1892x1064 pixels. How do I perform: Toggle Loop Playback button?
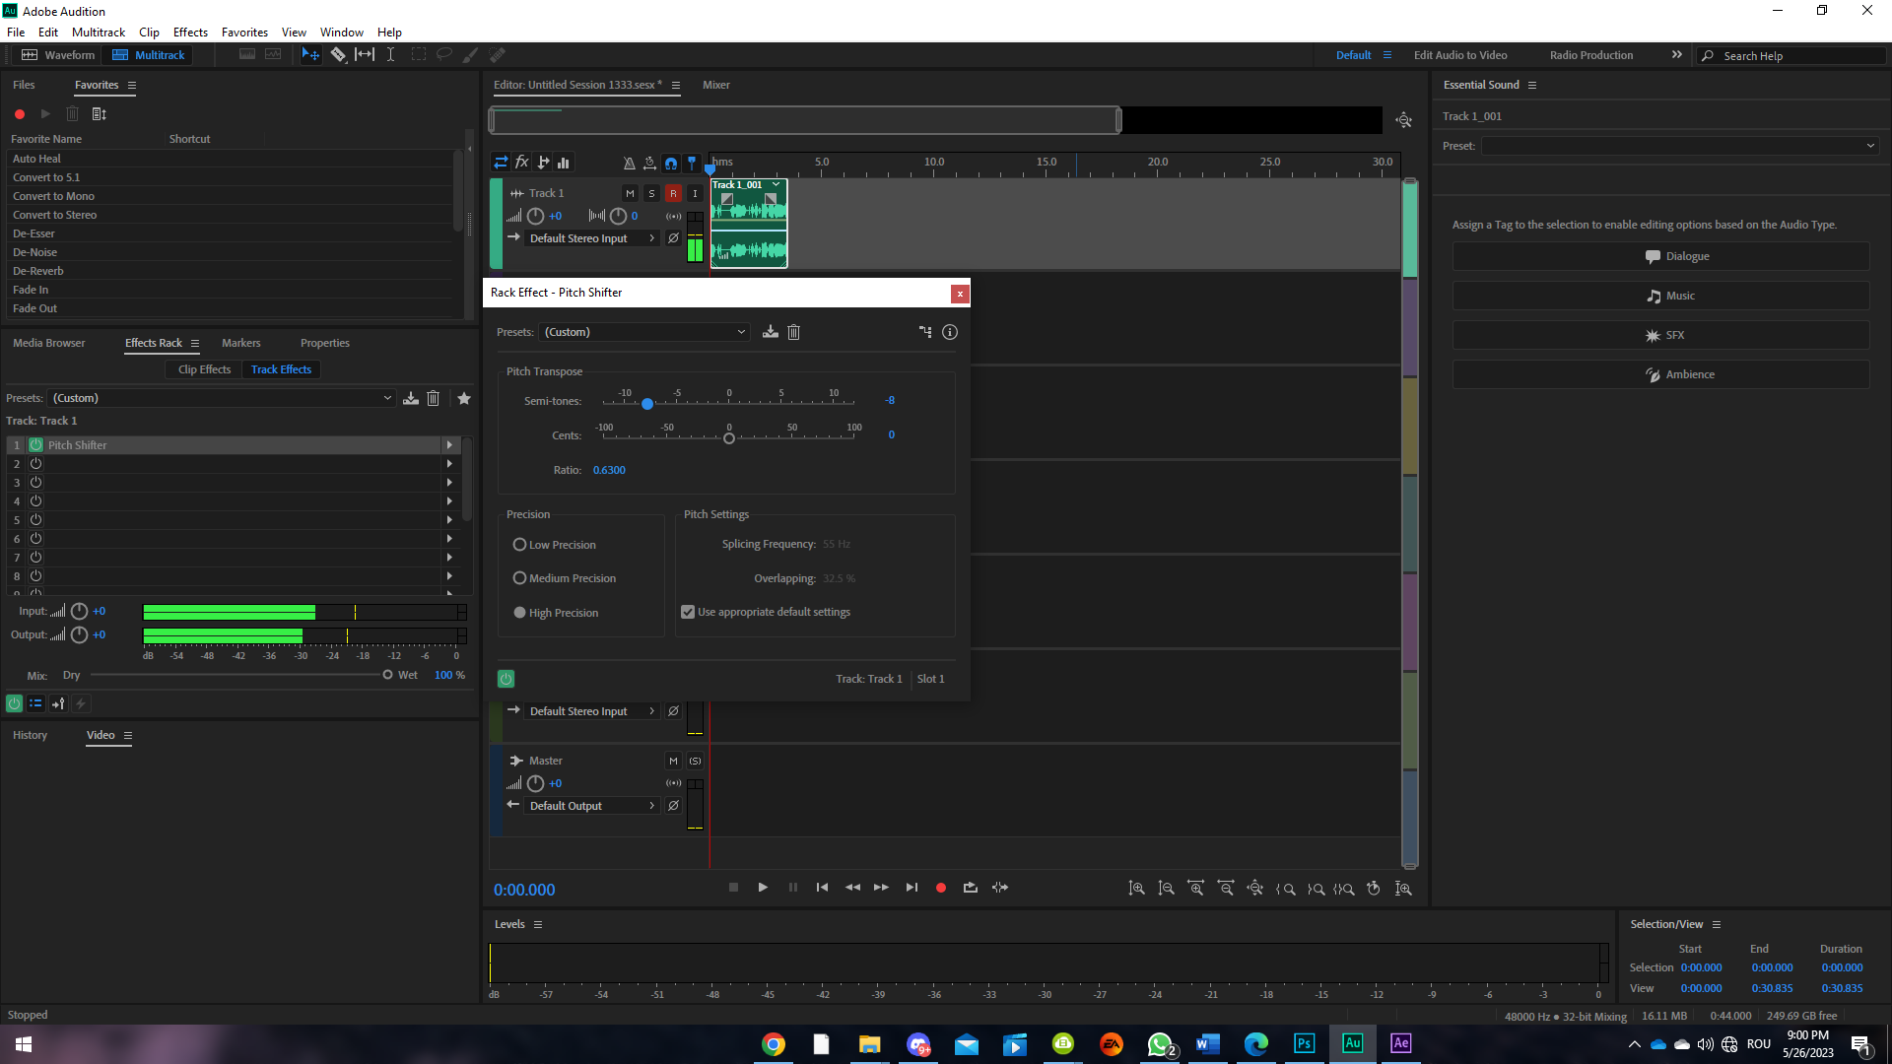tap(971, 888)
